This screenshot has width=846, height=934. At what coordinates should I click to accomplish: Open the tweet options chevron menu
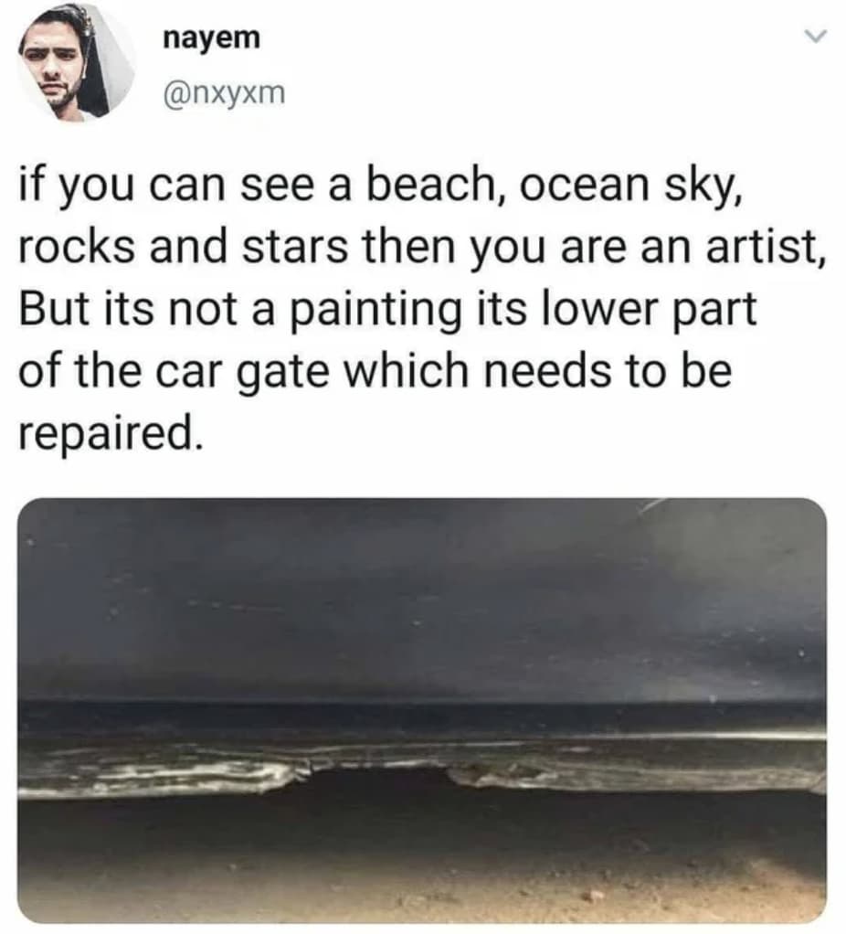coord(816,37)
